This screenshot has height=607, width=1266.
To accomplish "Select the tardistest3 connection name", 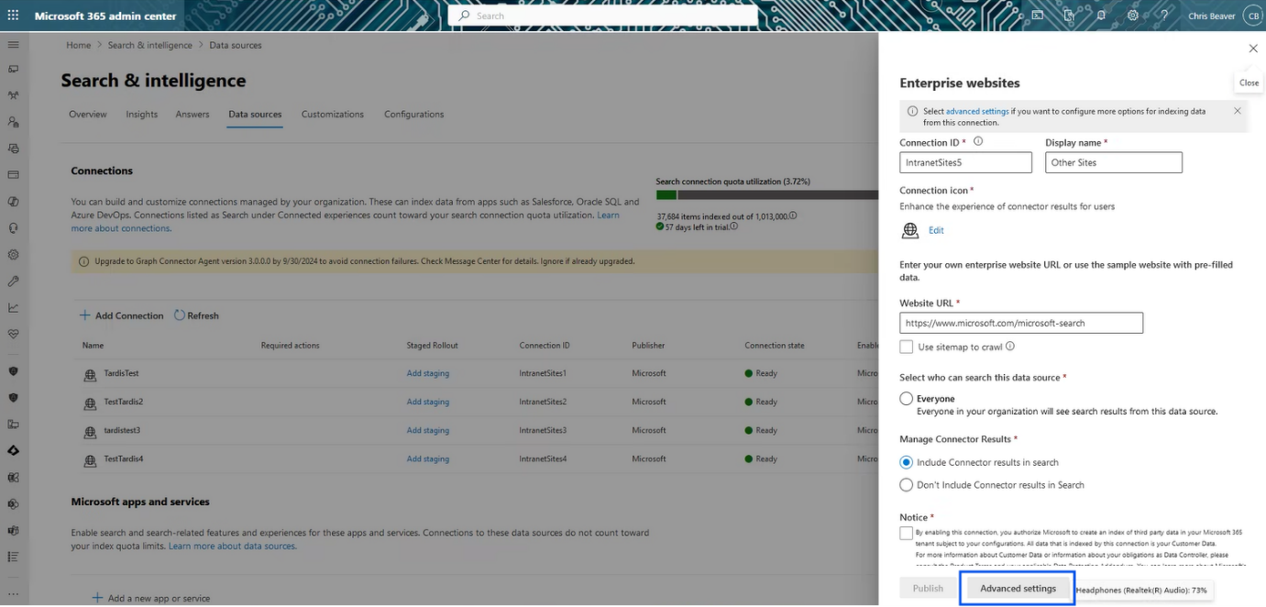I will tap(122, 431).
